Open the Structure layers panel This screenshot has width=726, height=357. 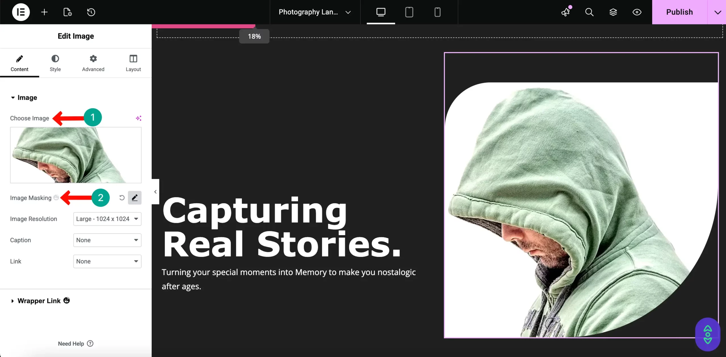pos(613,12)
